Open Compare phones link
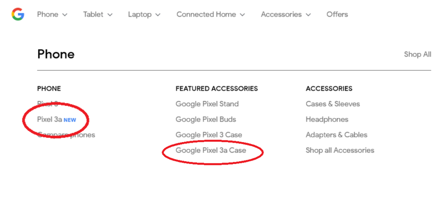 point(66,135)
